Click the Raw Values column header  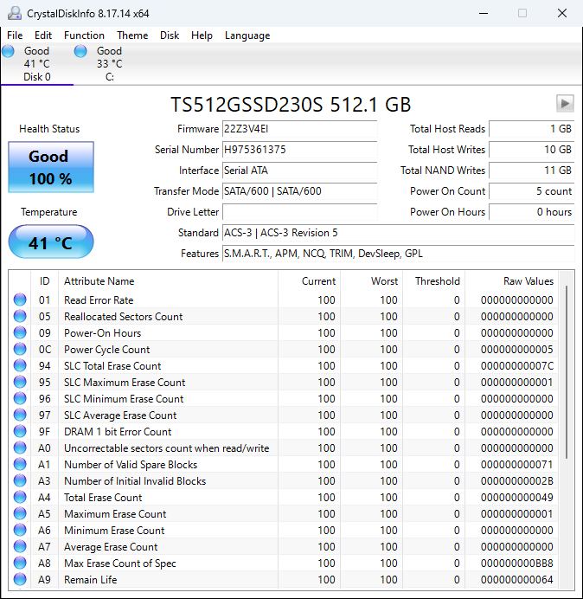528,281
